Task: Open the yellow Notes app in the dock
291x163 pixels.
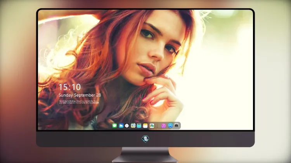Action: [145, 126]
